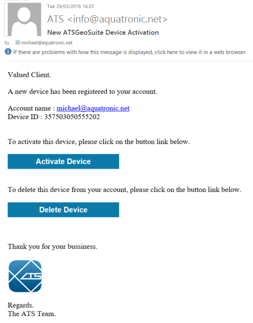
Task: Click the subject New ATSGeoSuite Device Activation
Action: pyautogui.click(x=103, y=33)
